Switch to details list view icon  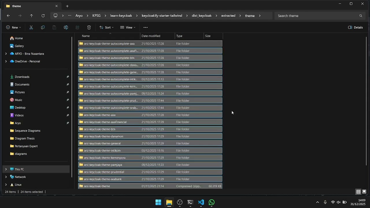click(358, 192)
